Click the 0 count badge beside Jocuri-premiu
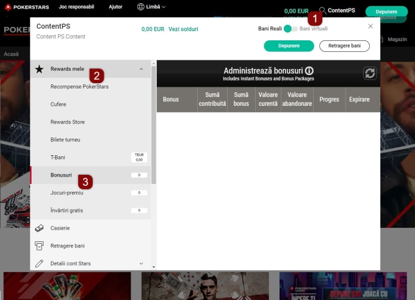 coord(139,193)
